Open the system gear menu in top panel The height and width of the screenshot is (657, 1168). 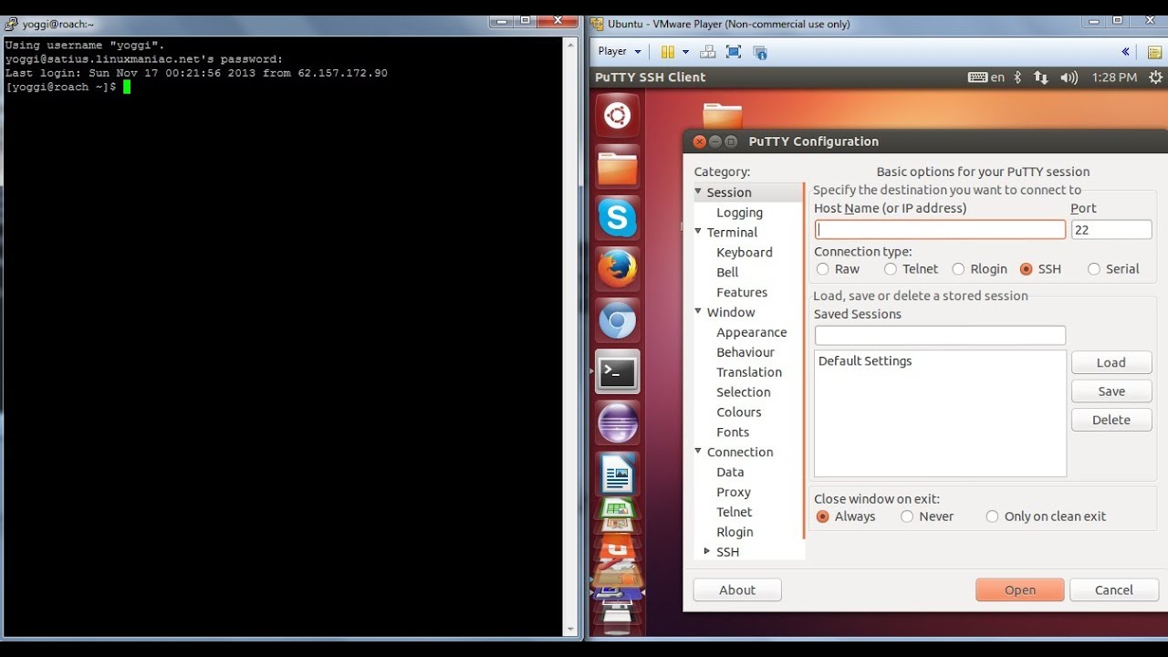tap(1155, 78)
